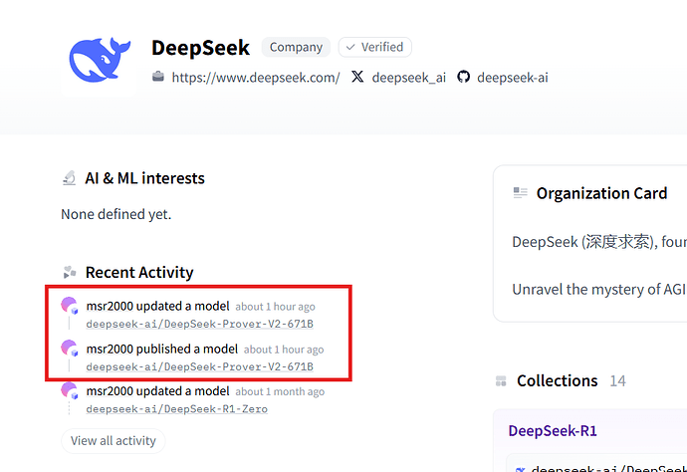Open the deepseek_ai X profile link

point(409,78)
